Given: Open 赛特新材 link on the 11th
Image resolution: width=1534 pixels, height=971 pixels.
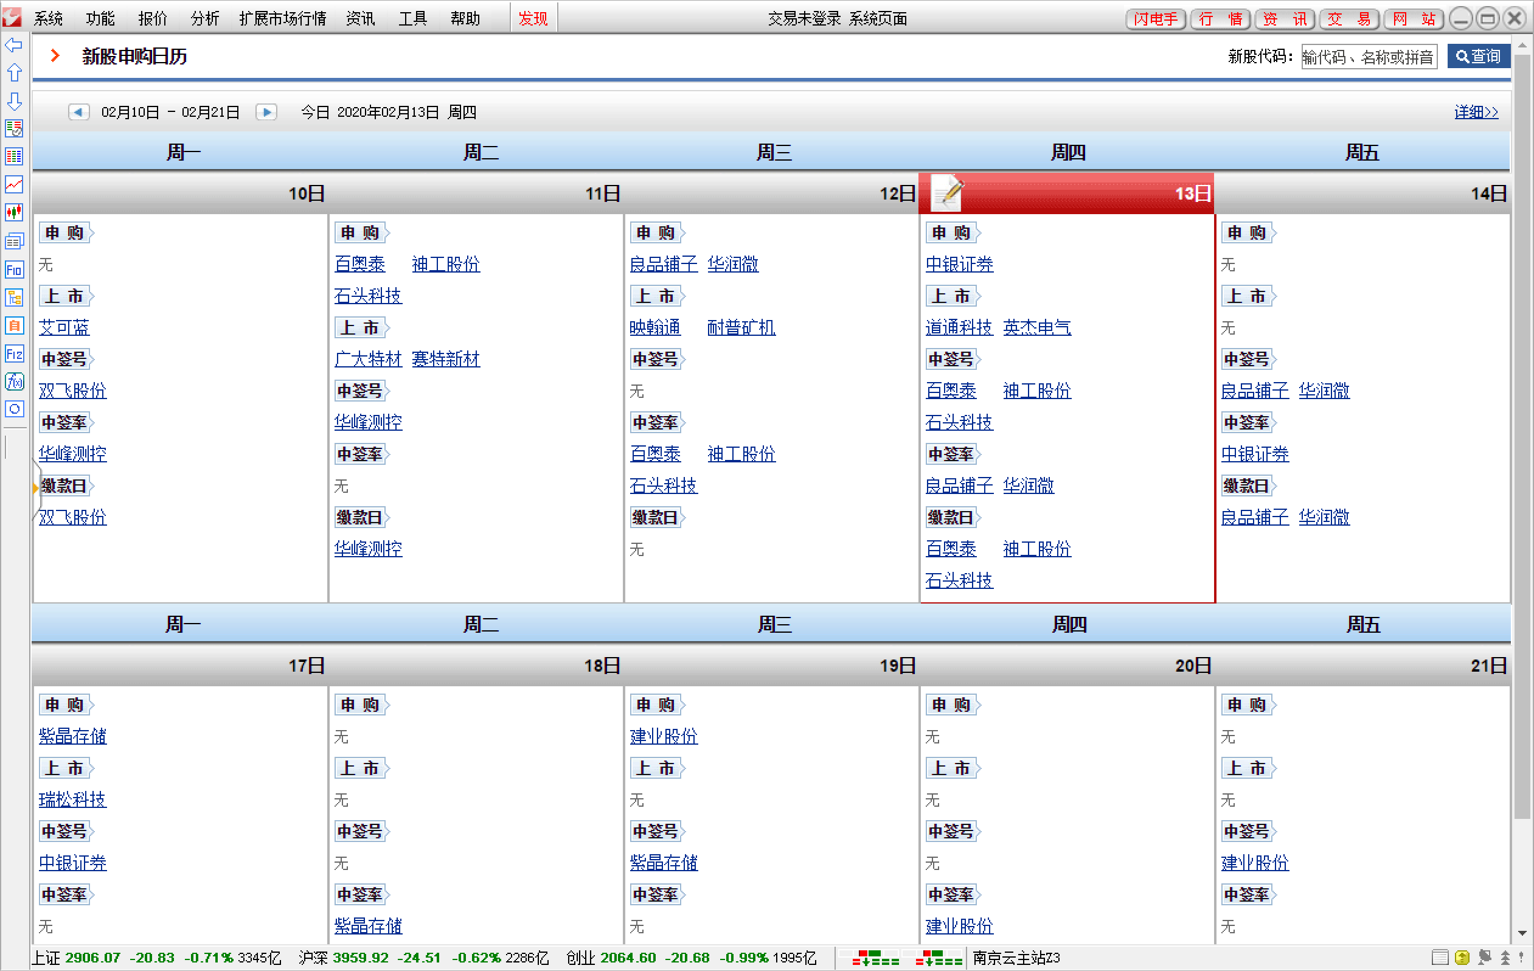Looking at the screenshot, I should [446, 360].
